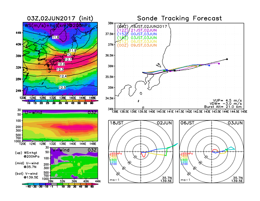Viewport: 260px width, 201px height.
Task: Click the purple landing dot of the 12Z track
Action: [x=219, y=63]
